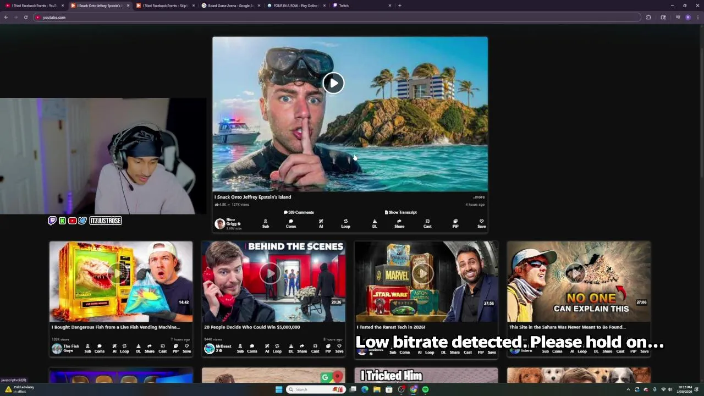Open browser extensions puzzle icon

pyautogui.click(x=648, y=17)
